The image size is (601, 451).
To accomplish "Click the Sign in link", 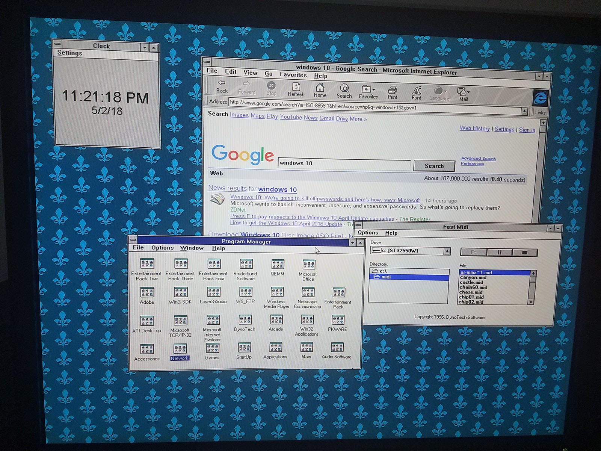I will [x=527, y=130].
